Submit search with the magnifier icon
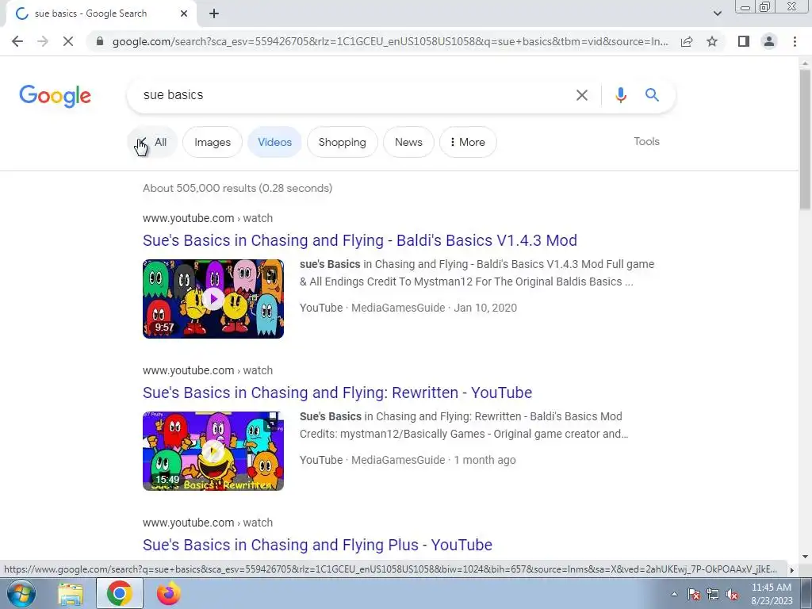Image resolution: width=812 pixels, height=609 pixels. click(x=652, y=95)
